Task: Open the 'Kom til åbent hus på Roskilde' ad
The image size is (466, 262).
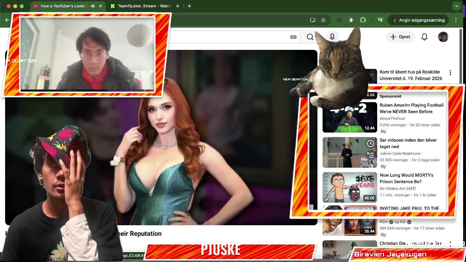Action: [411, 75]
